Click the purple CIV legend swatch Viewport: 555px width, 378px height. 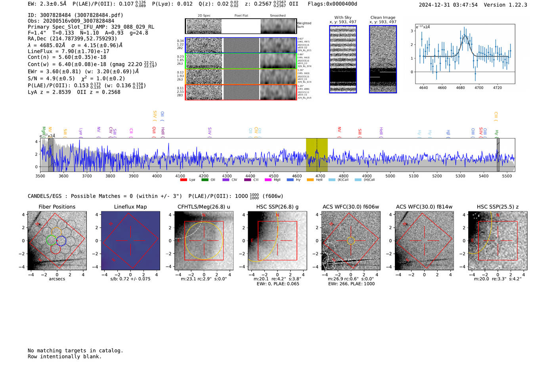point(226,180)
